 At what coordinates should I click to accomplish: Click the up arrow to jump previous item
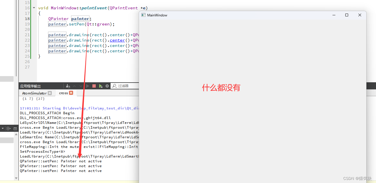(74, 85)
